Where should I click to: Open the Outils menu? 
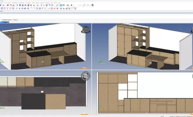[33, 3]
